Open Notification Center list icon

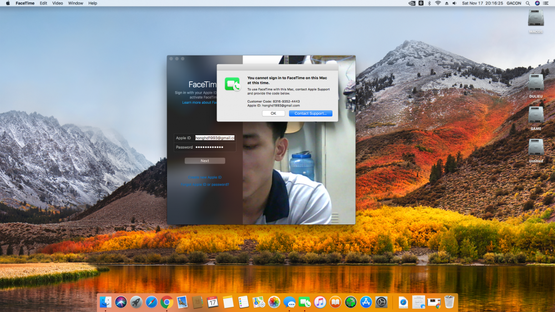point(546,3)
